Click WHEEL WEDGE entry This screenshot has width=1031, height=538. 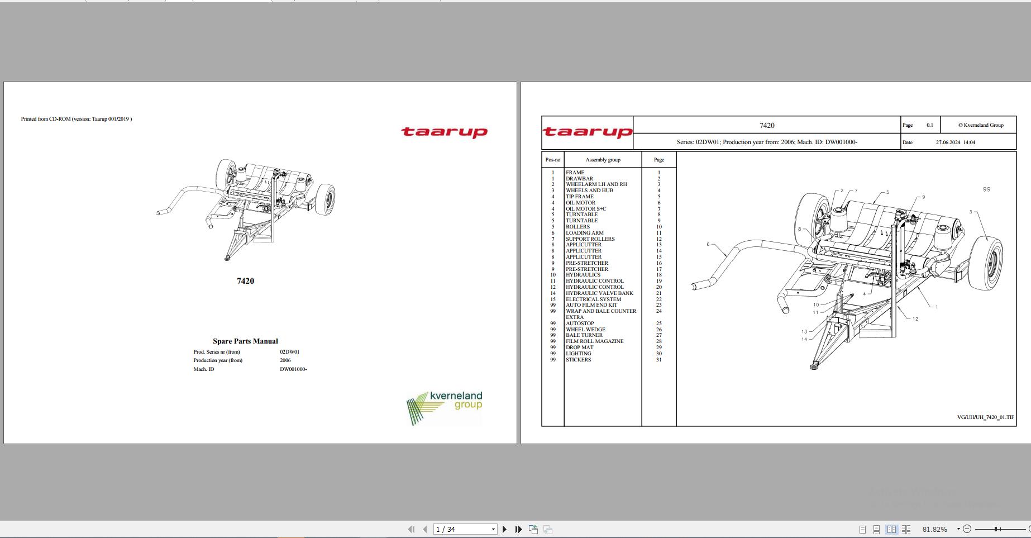point(585,330)
